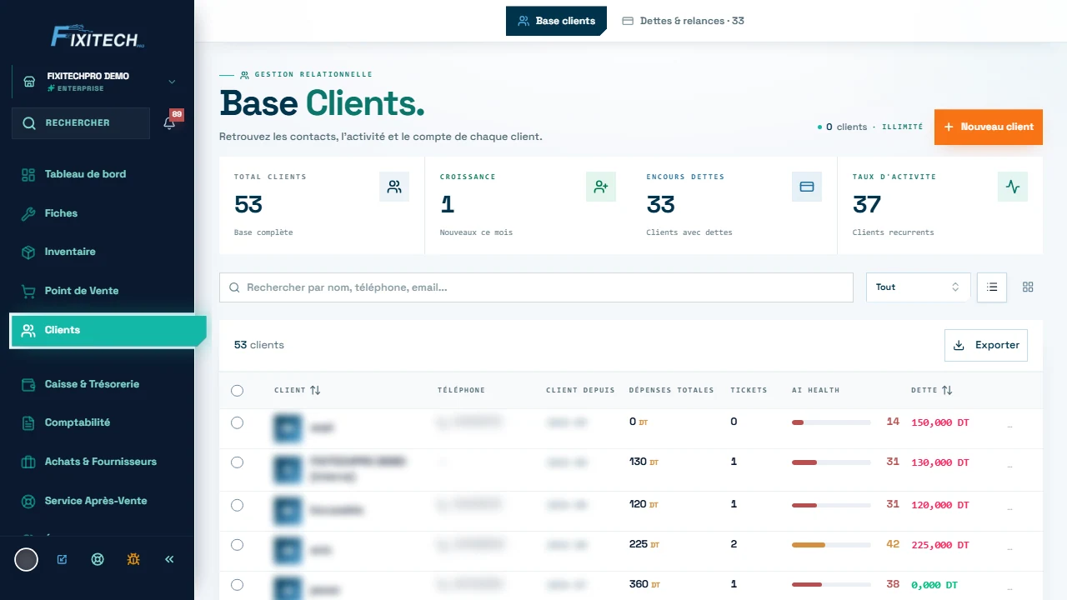The height and width of the screenshot is (600, 1067).
Task: Click the Total Clients 53 value
Action: [x=248, y=204]
